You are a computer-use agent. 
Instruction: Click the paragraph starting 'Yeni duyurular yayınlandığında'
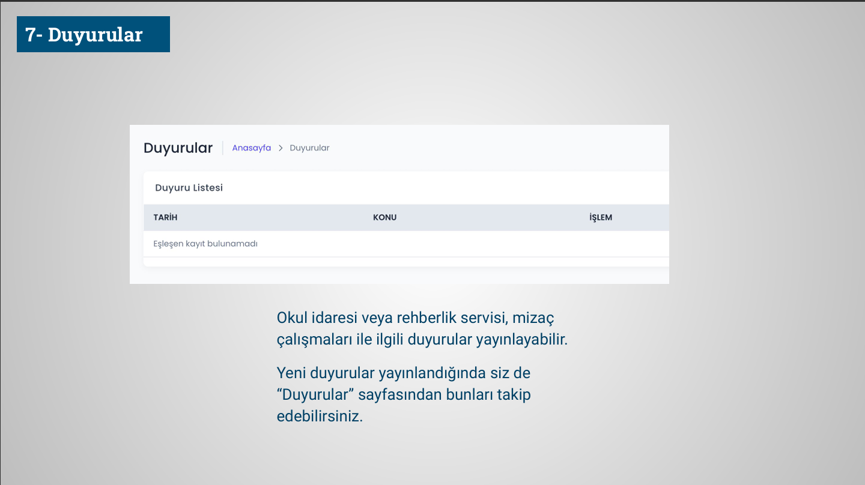(x=404, y=394)
